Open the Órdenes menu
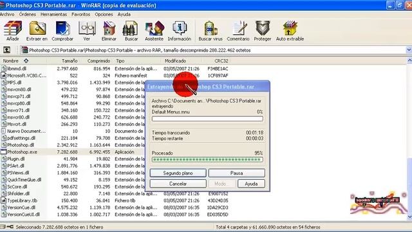The width and height of the screenshot is (412, 232). click(x=27, y=14)
